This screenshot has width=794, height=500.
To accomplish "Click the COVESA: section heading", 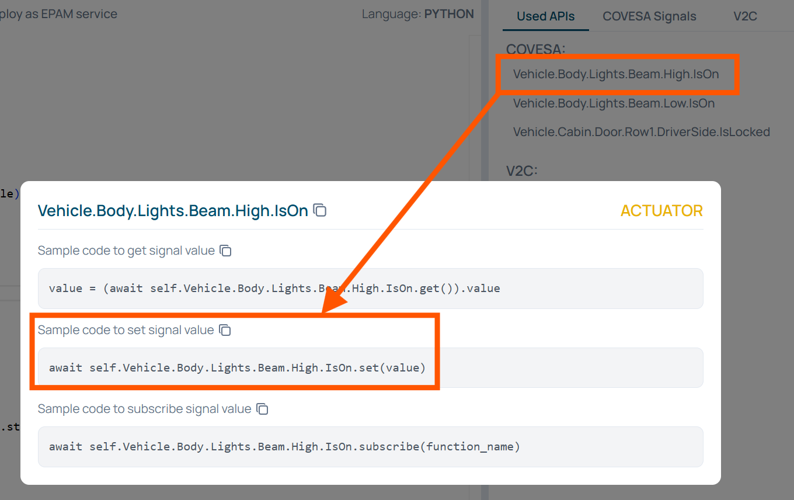I will tap(535, 49).
